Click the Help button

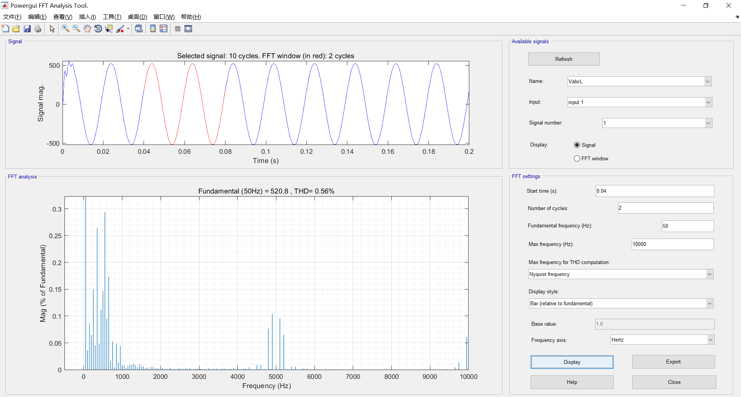(x=572, y=382)
